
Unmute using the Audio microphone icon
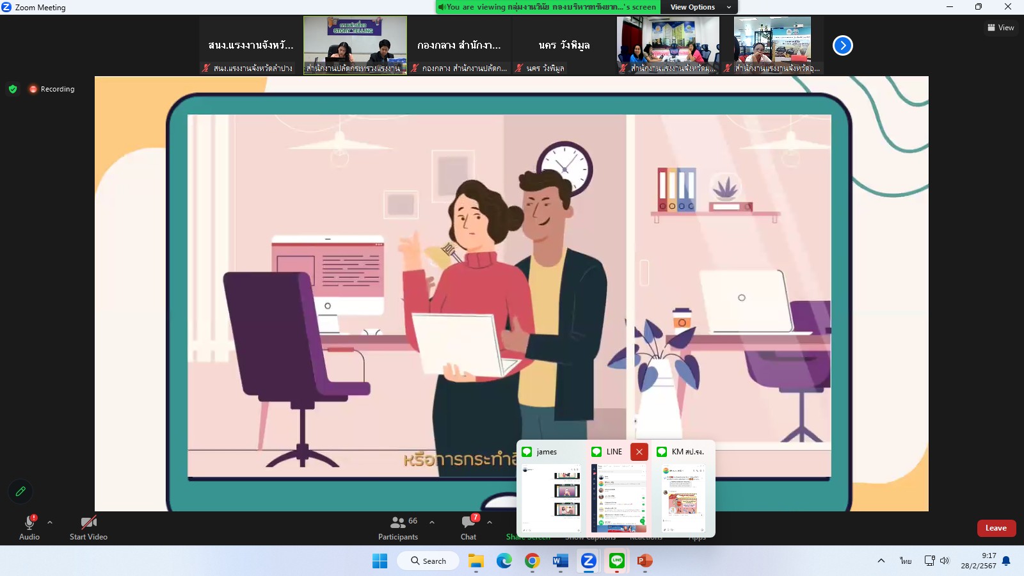coord(29,527)
